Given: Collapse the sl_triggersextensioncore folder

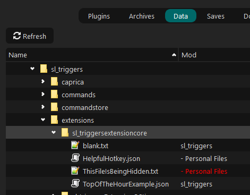Looking at the screenshot, I should click(54, 132).
